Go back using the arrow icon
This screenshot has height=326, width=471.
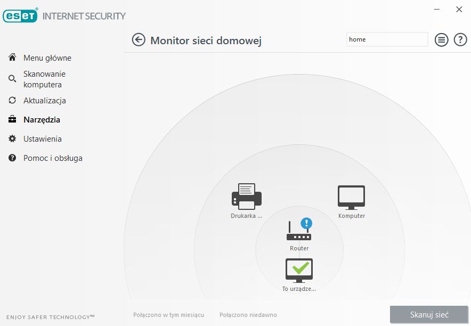point(139,39)
